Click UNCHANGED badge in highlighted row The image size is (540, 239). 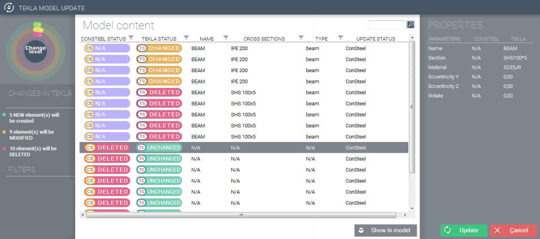point(159,148)
